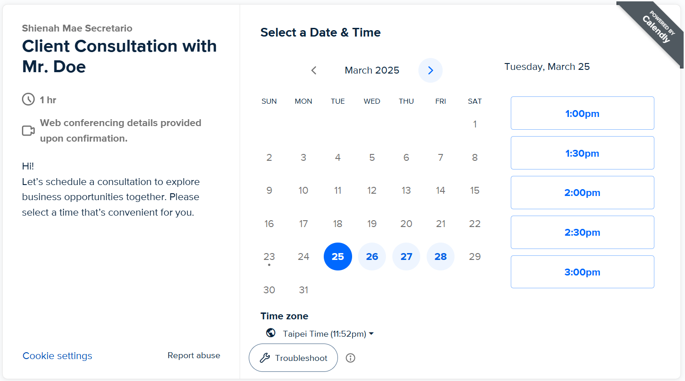Click the Powered by Calendly ribbon
The image size is (685, 381).
[x=657, y=28]
